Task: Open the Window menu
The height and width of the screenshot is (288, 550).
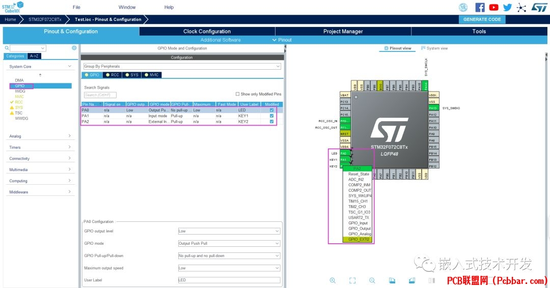Action: point(127,7)
